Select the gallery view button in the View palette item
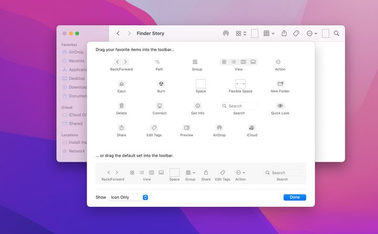Viewport: 378px width, 234px height. [253, 62]
